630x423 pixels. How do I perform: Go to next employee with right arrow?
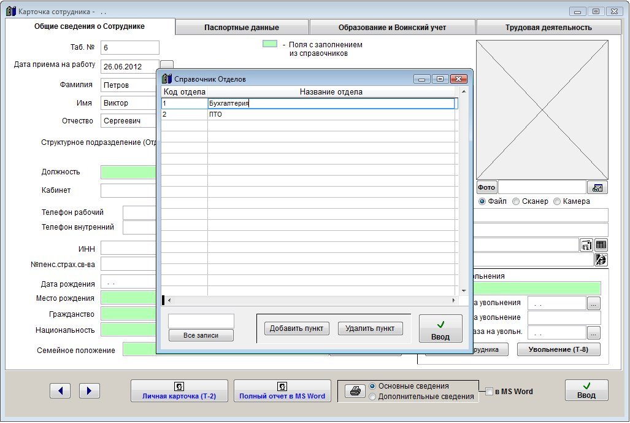pos(89,390)
